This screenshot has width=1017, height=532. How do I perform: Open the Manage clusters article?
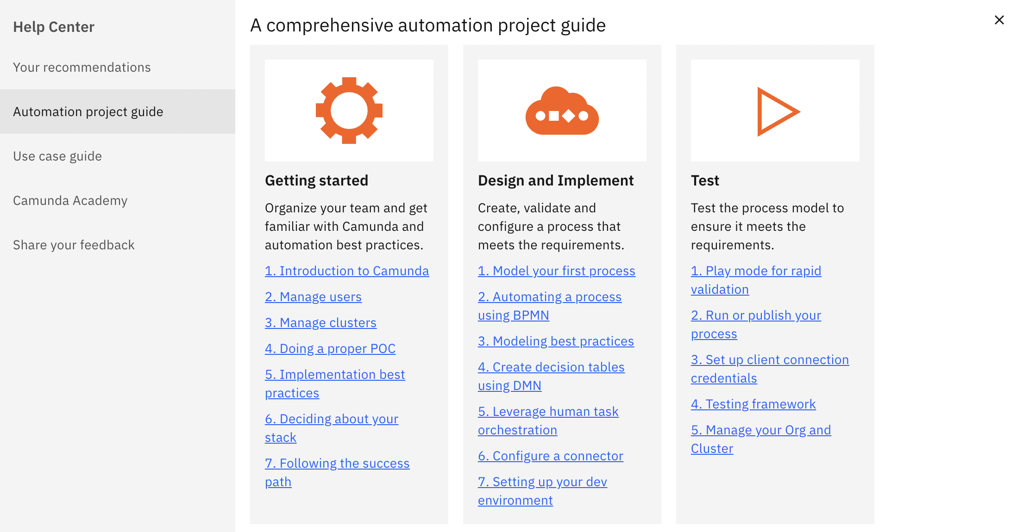click(x=320, y=322)
